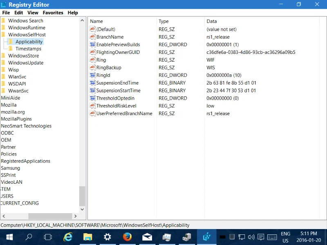
Task: Open Settings gear on taskbar
Action: [108, 237]
